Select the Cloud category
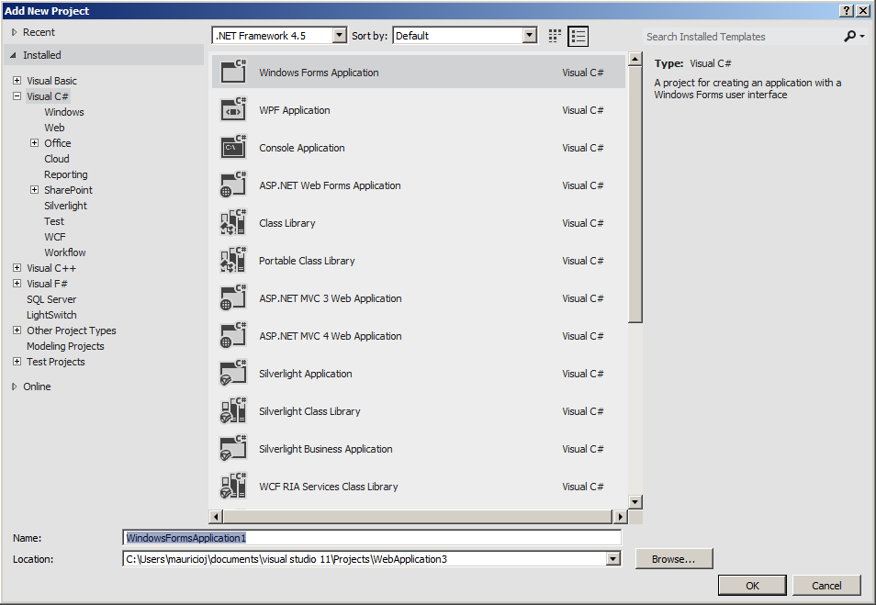This screenshot has height=605, width=876. pos(57,159)
